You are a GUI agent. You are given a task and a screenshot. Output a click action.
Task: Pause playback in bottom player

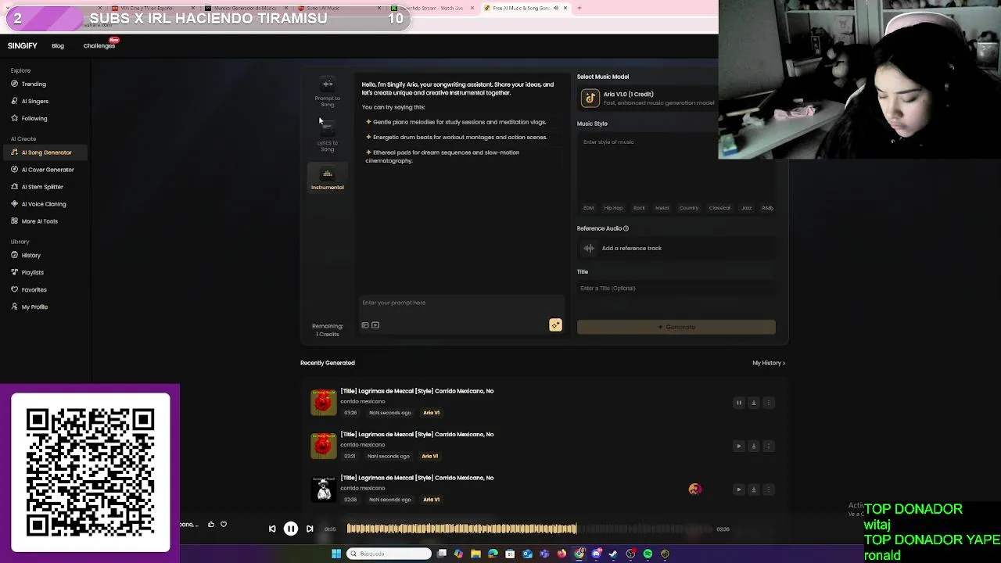tap(290, 529)
